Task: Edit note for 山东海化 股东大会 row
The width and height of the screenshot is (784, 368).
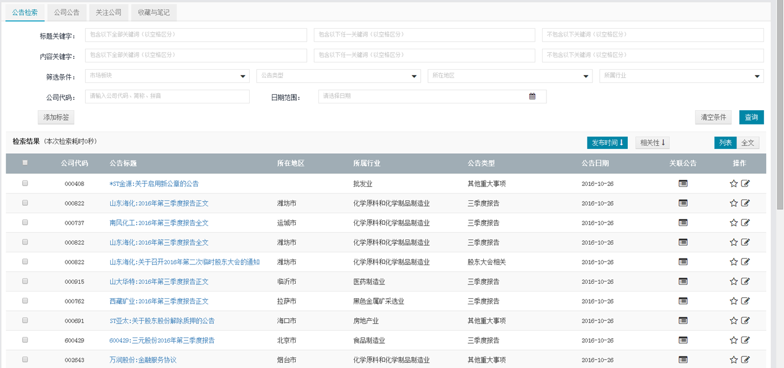Action: click(x=745, y=262)
